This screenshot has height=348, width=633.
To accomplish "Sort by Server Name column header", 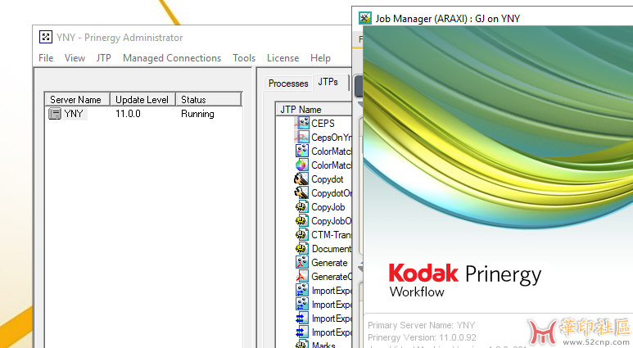I will 77,99.
